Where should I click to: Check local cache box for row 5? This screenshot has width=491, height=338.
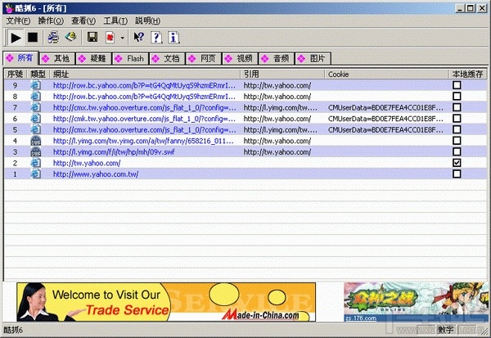[457, 129]
